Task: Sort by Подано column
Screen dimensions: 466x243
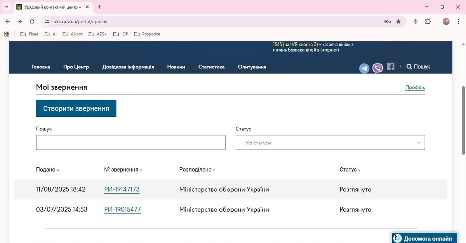Action: (47, 170)
